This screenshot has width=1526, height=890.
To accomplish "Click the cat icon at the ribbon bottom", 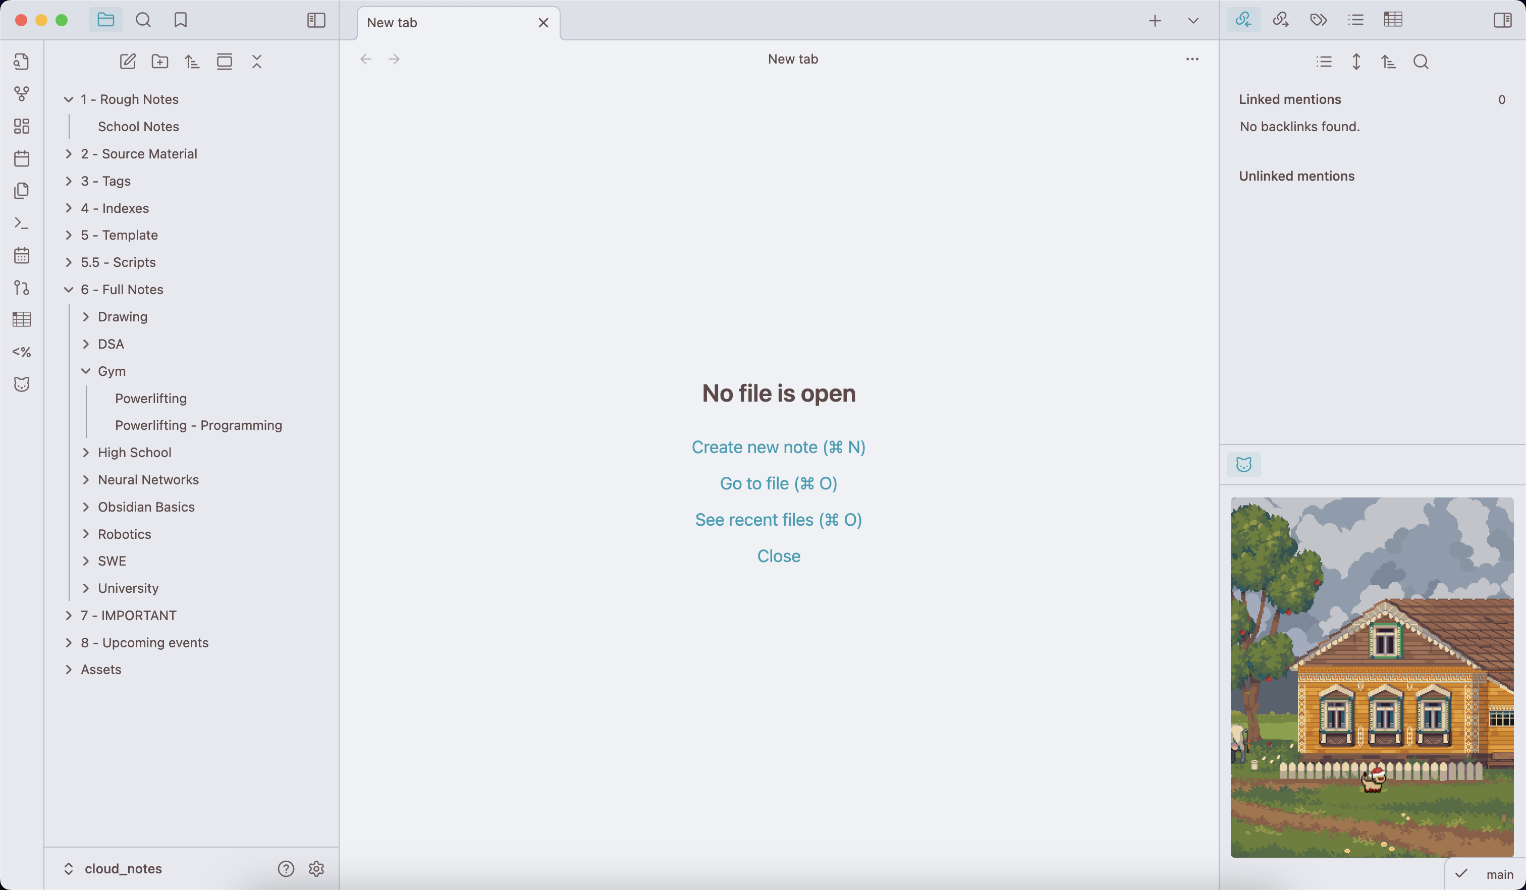I will pyautogui.click(x=22, y=384).
